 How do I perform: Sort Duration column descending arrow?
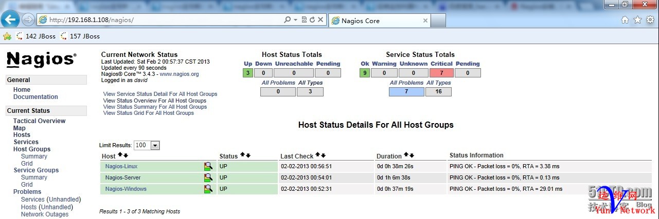pos(412,155)
